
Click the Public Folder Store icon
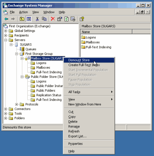[x=27, y=77]
